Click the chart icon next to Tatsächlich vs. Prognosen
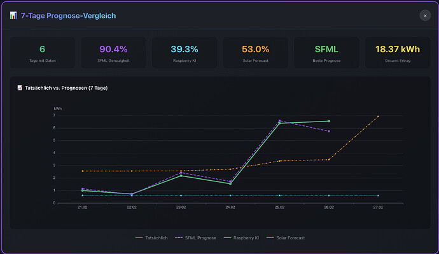The width and height of the screenshot is (439, 254). tap(20, 88)
